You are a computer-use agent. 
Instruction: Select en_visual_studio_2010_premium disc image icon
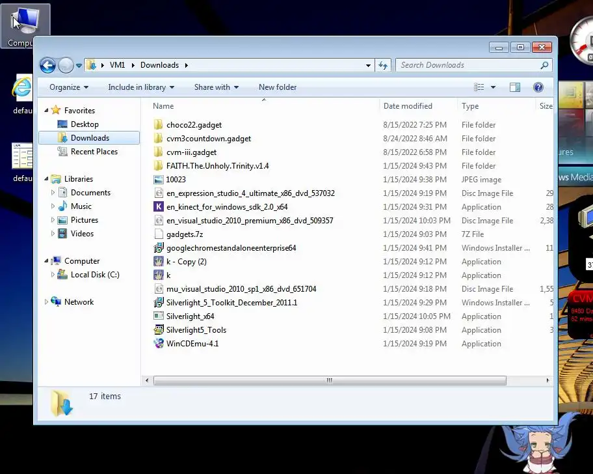(159, 220)
